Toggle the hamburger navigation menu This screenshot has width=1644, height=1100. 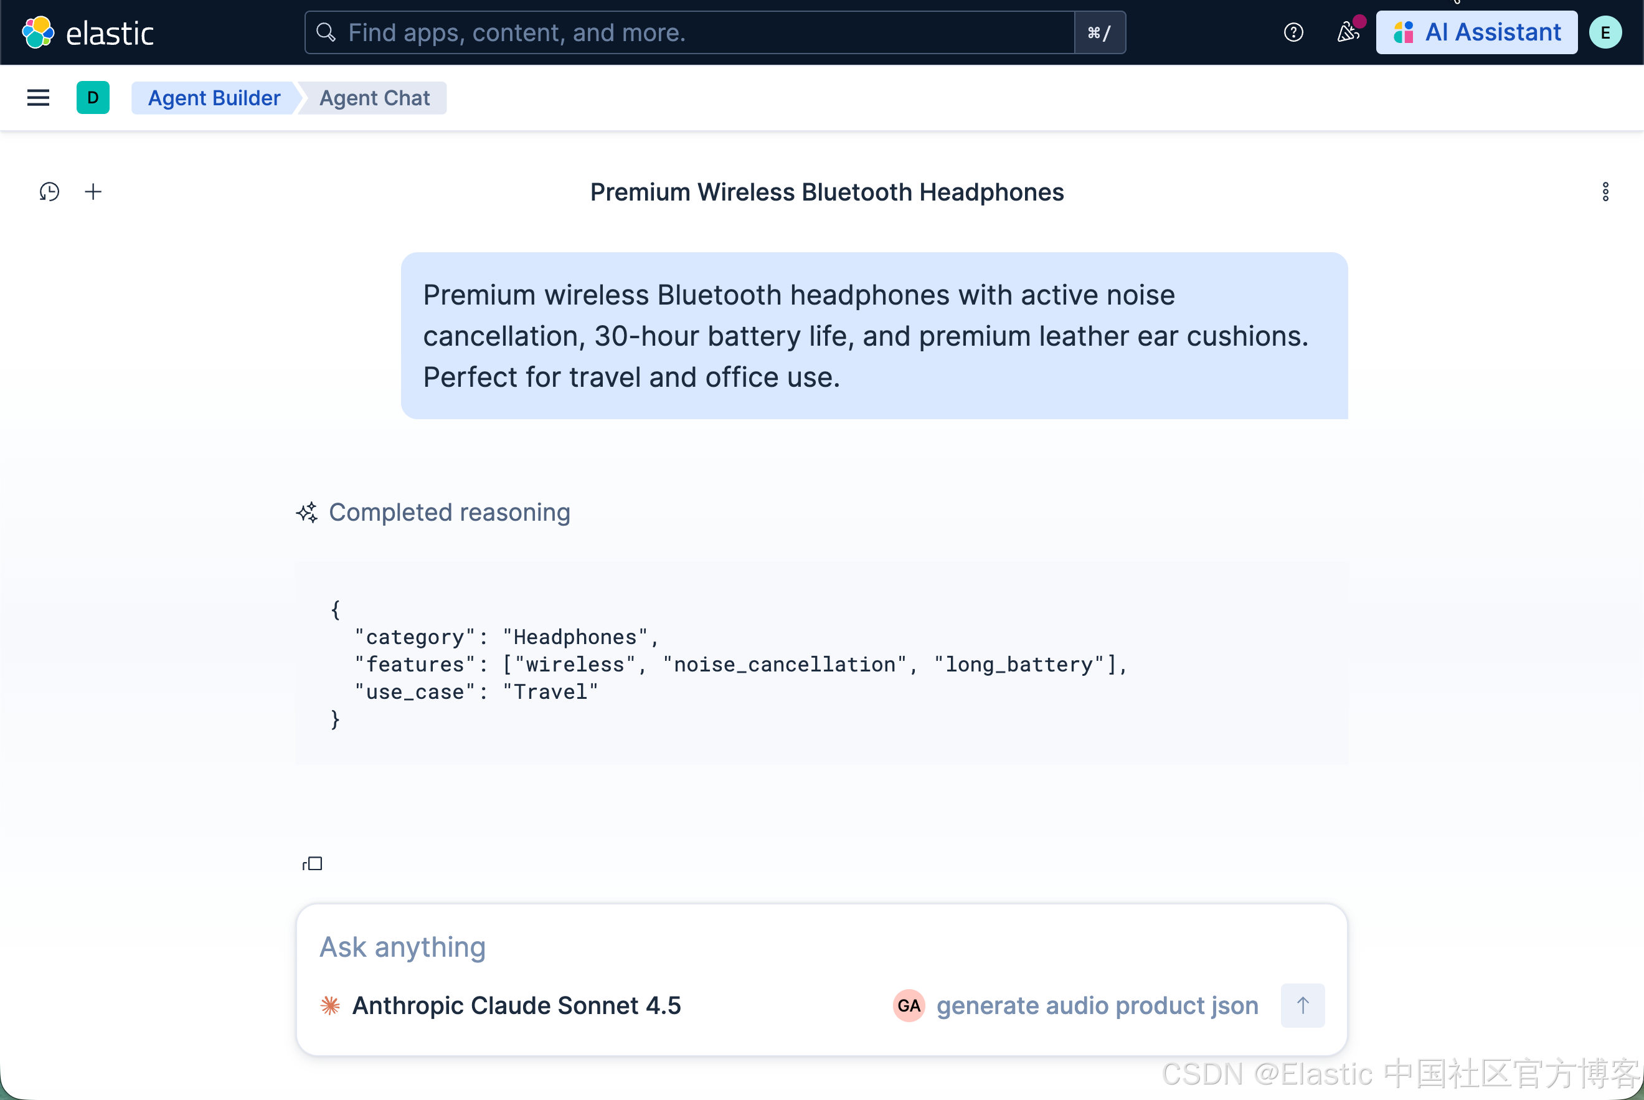click(38, 98)
